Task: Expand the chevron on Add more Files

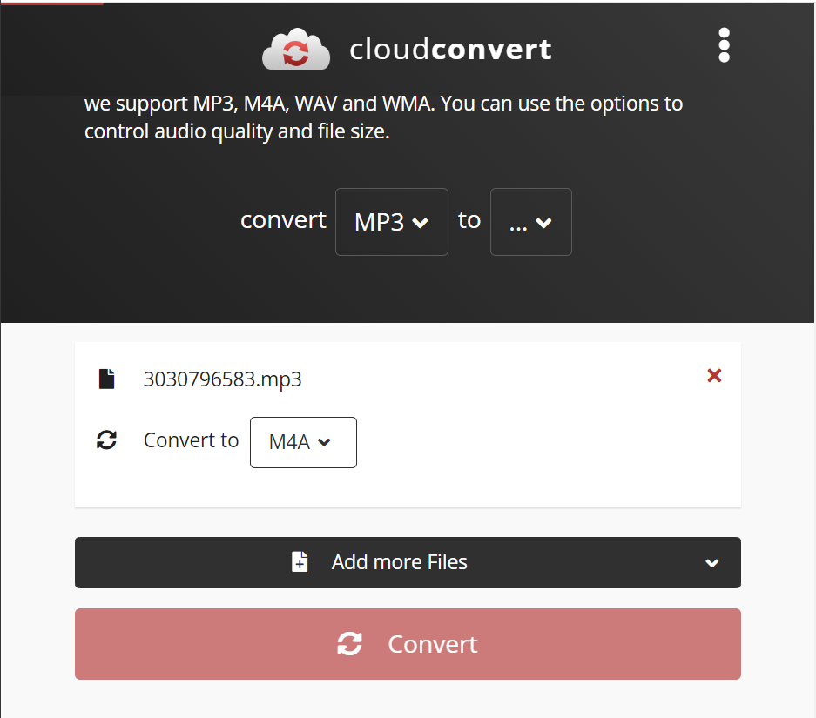Action: pos(711,562)
